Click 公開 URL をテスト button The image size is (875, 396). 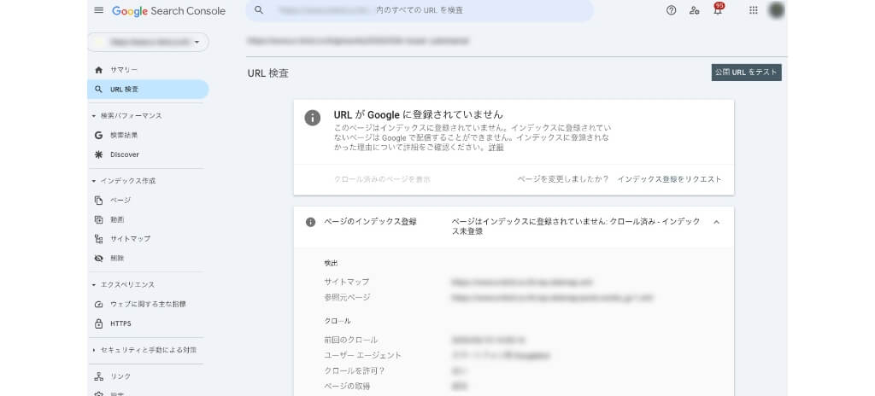click(x=746, y=73)
